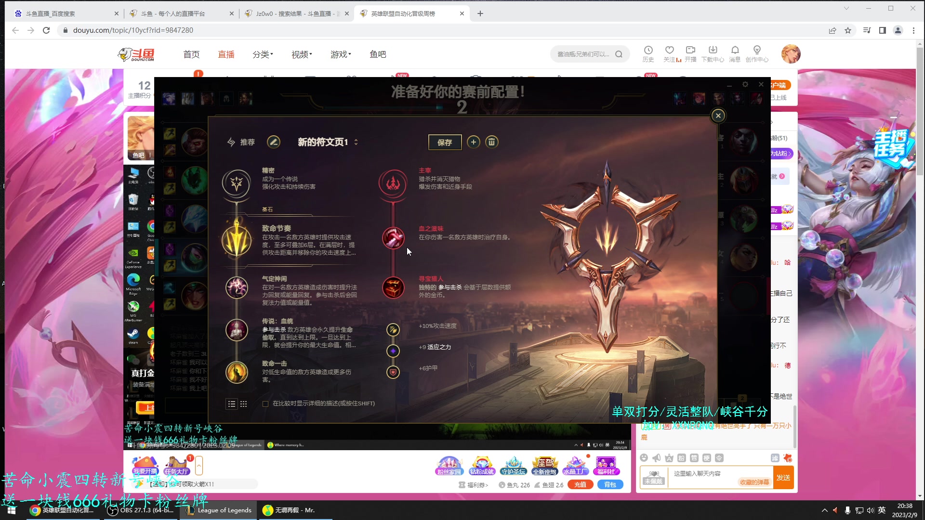Open 水晶工厂 crystal factory icon
Viewport: 925px width, 520px height.
[x=575, y=466]
